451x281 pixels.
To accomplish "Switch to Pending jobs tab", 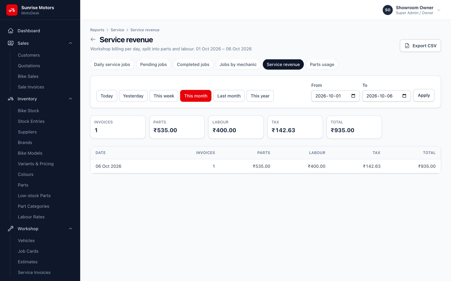I will click(154, 64).
